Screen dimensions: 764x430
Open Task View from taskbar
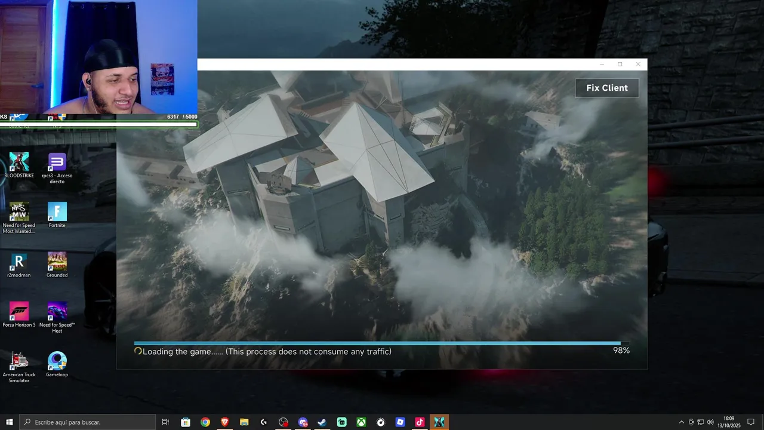[165, 422]
